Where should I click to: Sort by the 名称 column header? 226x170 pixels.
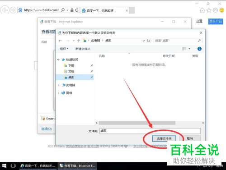(x=102, y=56)
